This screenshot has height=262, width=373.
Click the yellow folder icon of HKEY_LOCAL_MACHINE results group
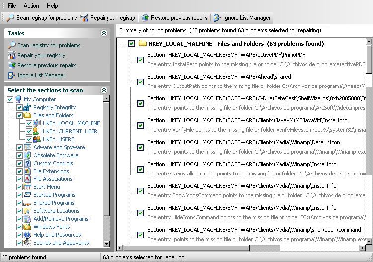pyautogui.click(x=143, y=44)
